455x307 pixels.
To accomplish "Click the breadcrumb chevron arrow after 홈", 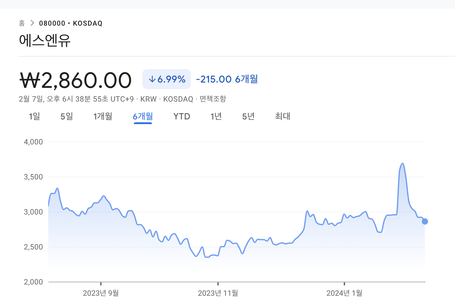I will [32, 23].
